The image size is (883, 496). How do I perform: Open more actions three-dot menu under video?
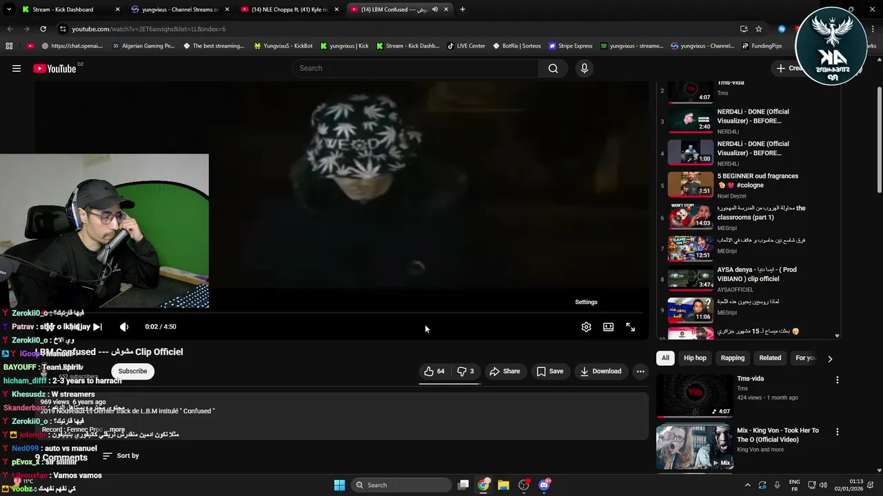coord(640,371)
